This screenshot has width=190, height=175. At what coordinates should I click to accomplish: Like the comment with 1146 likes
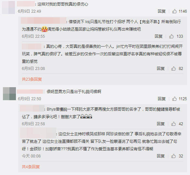click(x=174, y=11)
